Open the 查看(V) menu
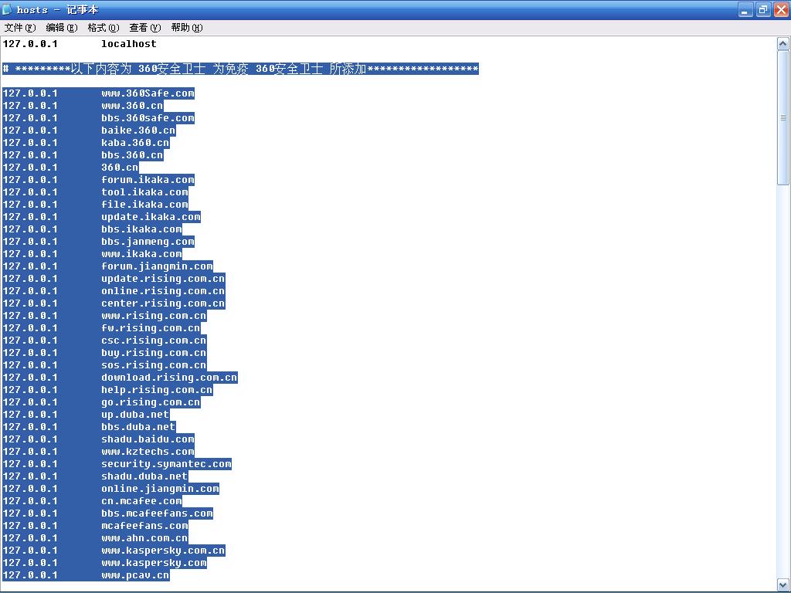Screen dimensions: 791x593 click(x=144, y=28)
